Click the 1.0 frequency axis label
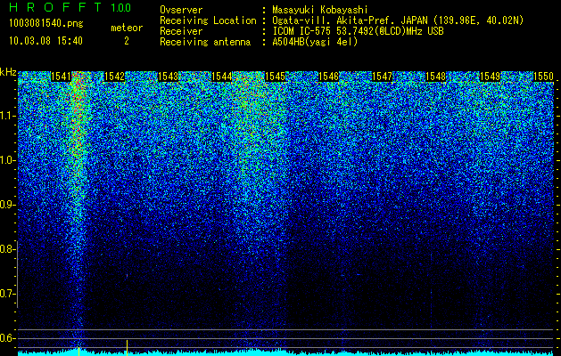561x356 pixels. coord(7,160)
